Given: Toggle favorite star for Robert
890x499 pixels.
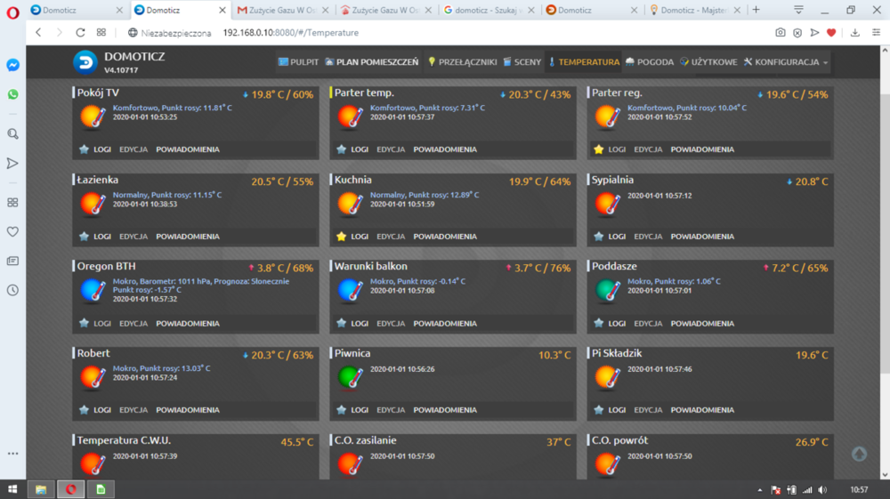Looking at the screenshot, I should tap(84, 409).
